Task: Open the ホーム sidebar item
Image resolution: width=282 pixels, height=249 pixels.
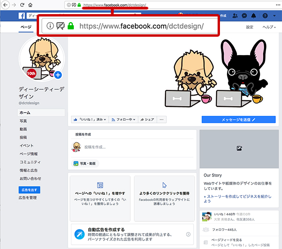Action: coord(41,112)
